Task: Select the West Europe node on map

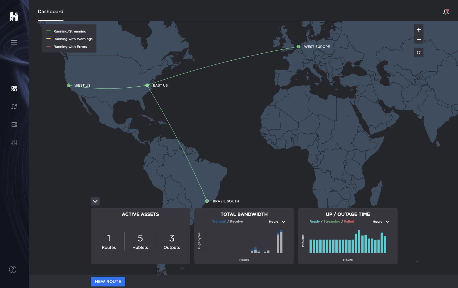Action: (x=298, y=46)
